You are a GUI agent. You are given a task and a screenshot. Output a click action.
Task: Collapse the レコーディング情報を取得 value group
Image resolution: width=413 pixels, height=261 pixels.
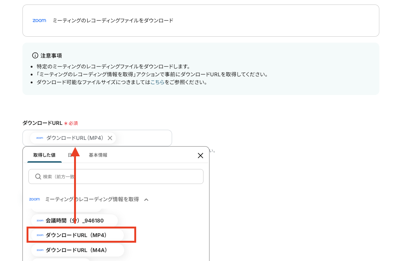146,199
